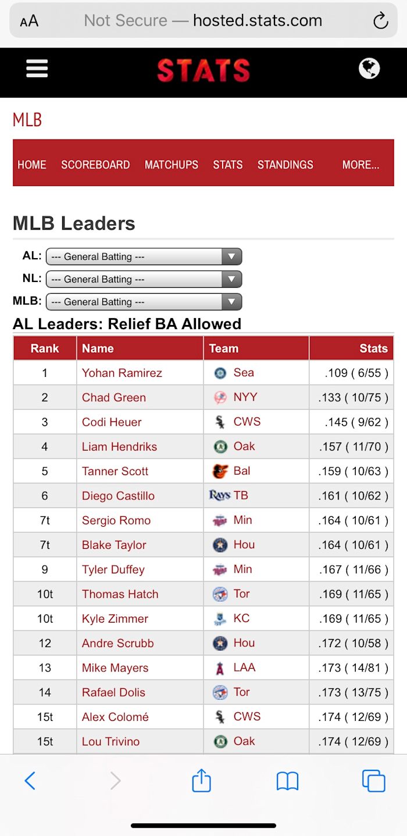
Task: Select MORE... in the navigation bar
Action: pyautogui.click(x=360, y=165)
